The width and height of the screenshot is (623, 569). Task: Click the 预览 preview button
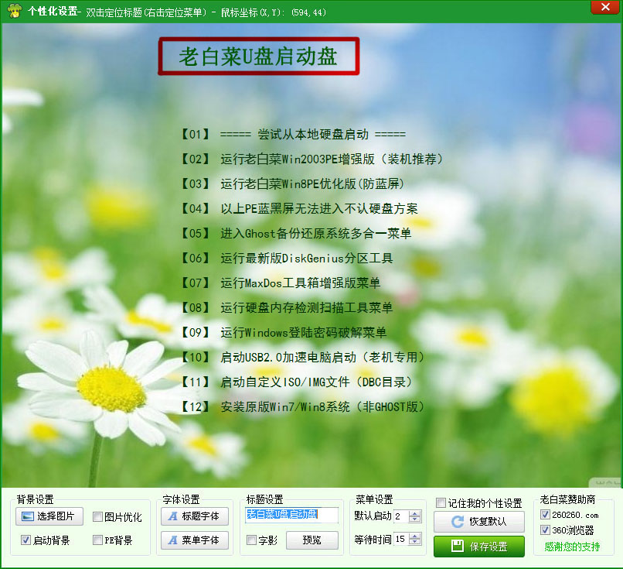coord(312,540)
